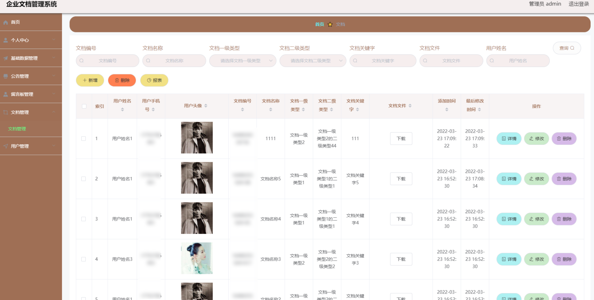Edit 文档名称3 with its 修改 button
This screenshot has height=300, width=594.
tap(537, 259)
